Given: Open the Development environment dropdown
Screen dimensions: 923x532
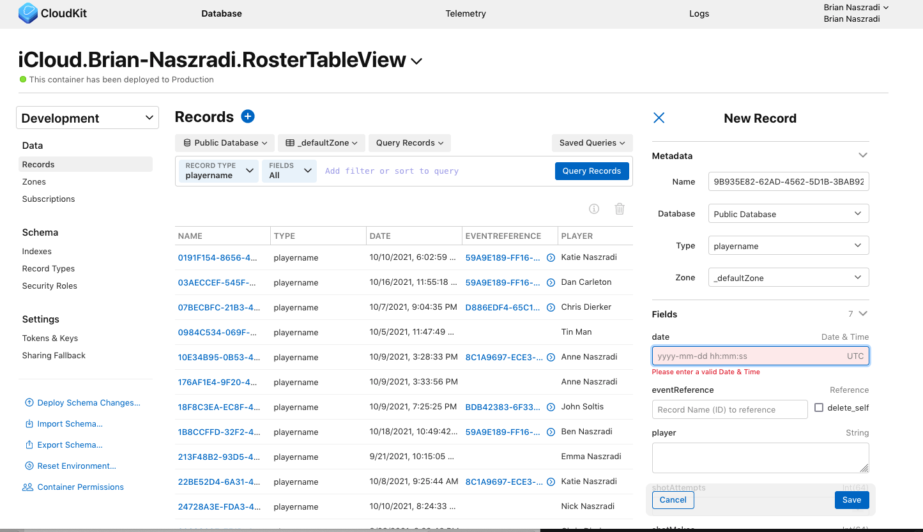Looking at the screenshot, I should pyautogui.click(x=88, y=118).
